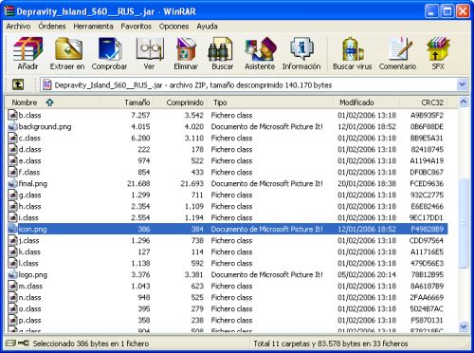Select the d.class file row

(227, 150)
